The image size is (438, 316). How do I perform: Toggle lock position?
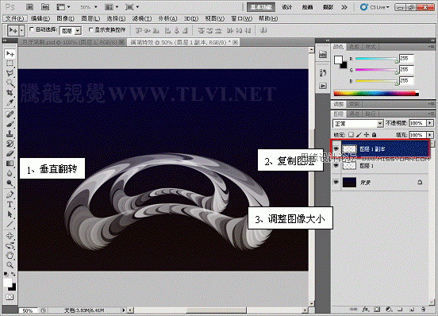coord(367,135)
